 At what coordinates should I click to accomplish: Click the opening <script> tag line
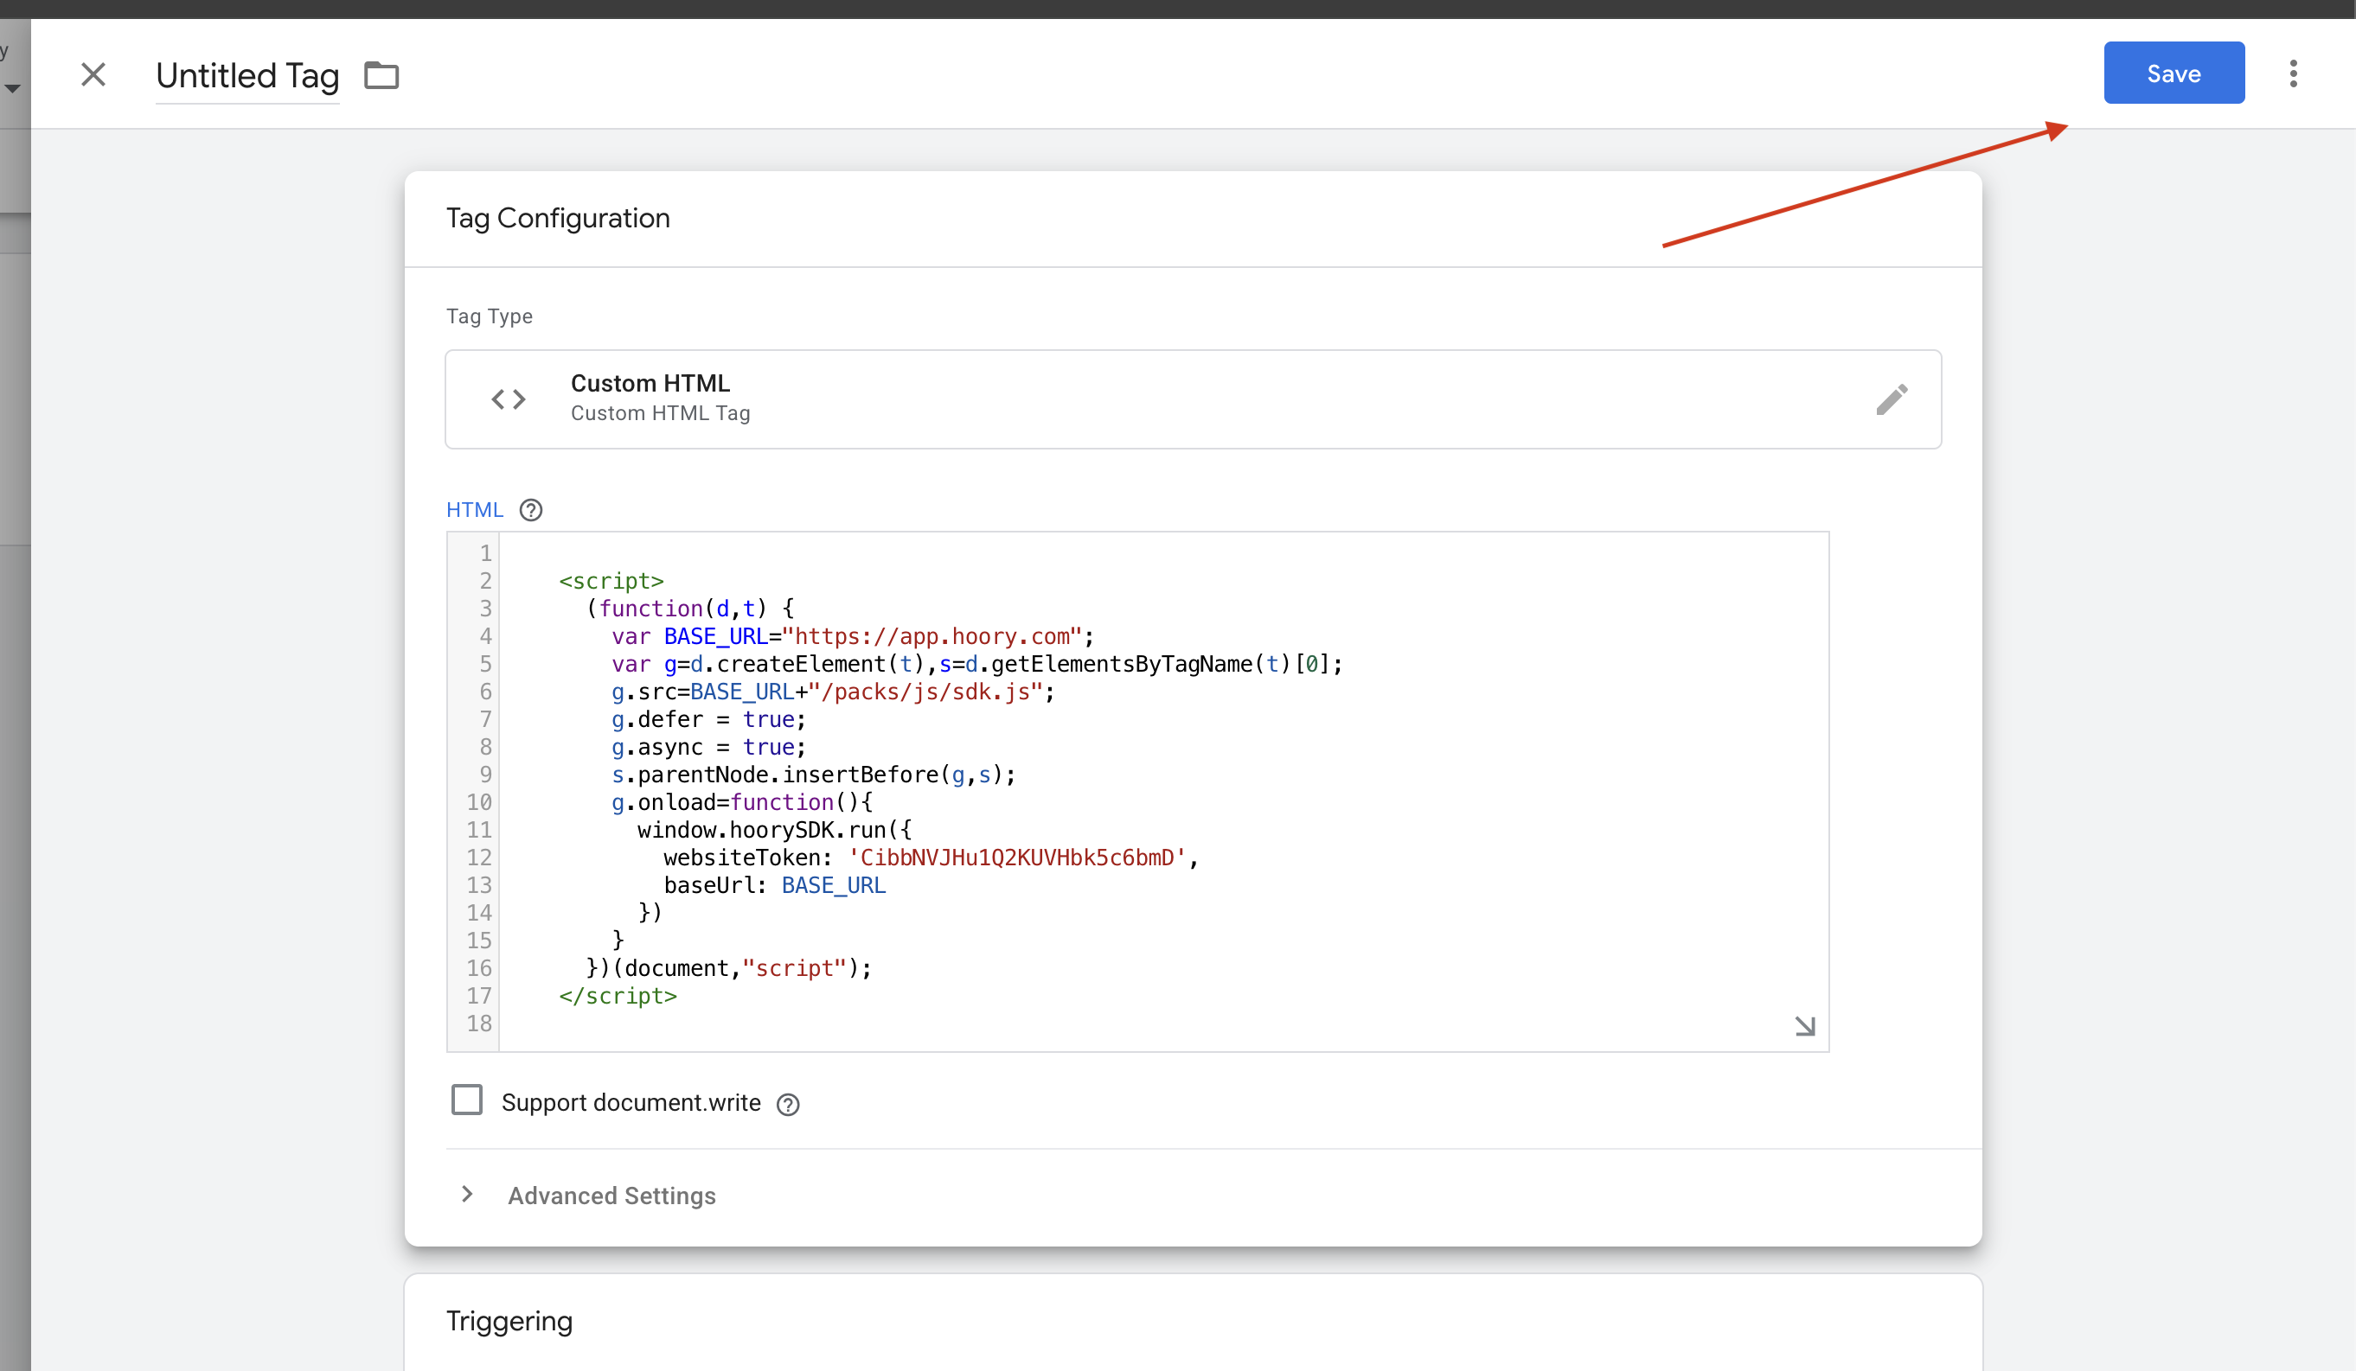pos(611,581)
